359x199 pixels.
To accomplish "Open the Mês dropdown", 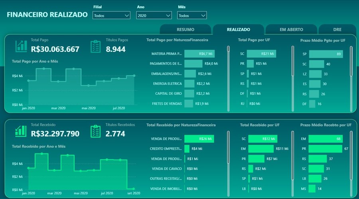I will pos(192,15).
